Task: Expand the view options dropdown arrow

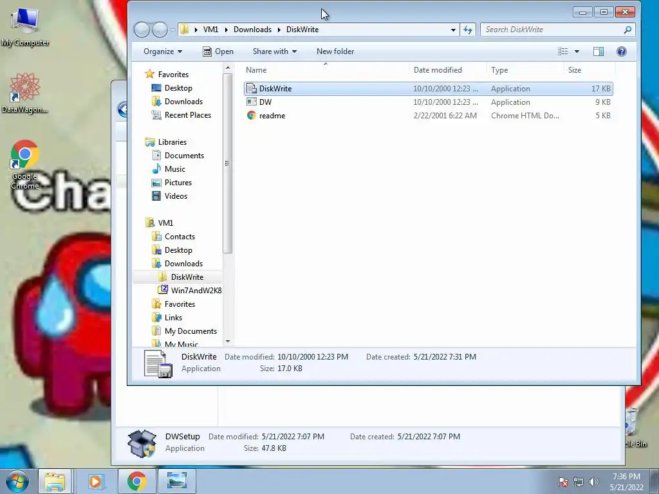Action: click(577, 51)
